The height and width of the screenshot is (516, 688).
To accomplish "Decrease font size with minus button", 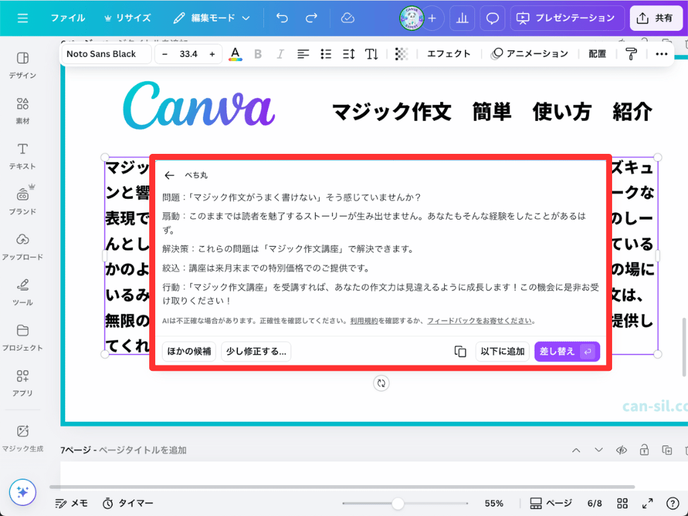I will pyautogui.click(x=165, y=54).
